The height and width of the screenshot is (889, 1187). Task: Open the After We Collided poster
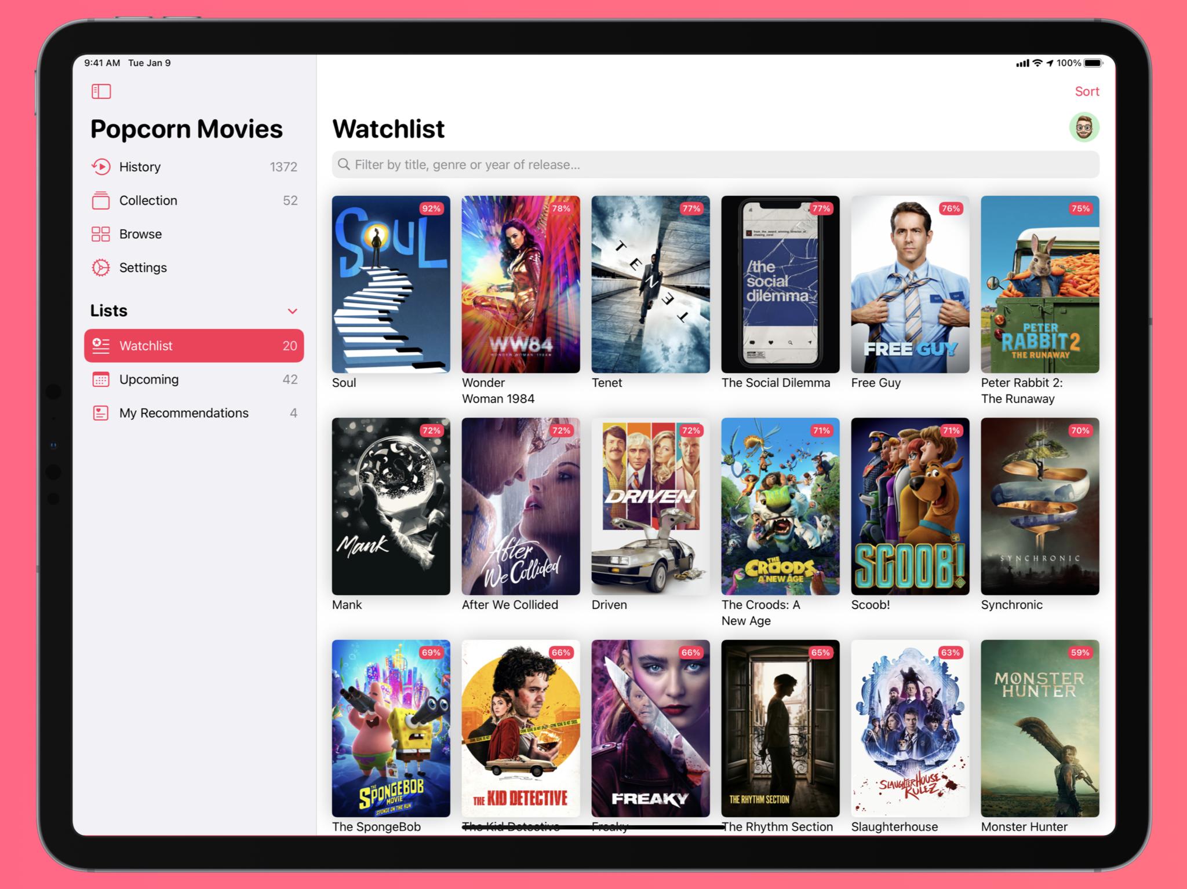520,506
